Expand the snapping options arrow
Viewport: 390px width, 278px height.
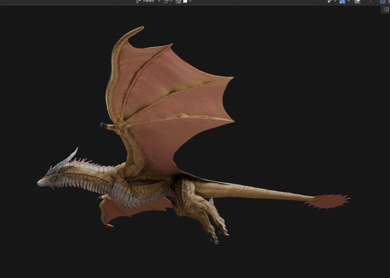coord(190,1)
